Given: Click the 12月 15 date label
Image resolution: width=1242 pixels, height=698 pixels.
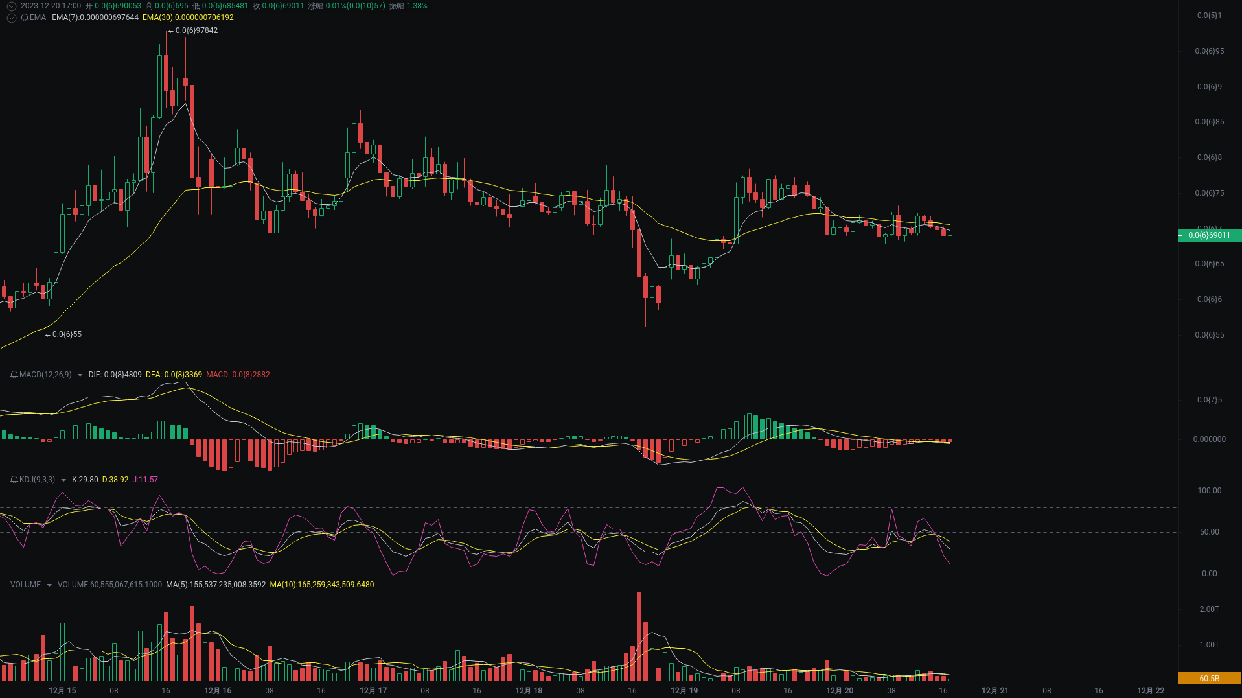Looking at the screenshot, I should (x=62, y=691).
